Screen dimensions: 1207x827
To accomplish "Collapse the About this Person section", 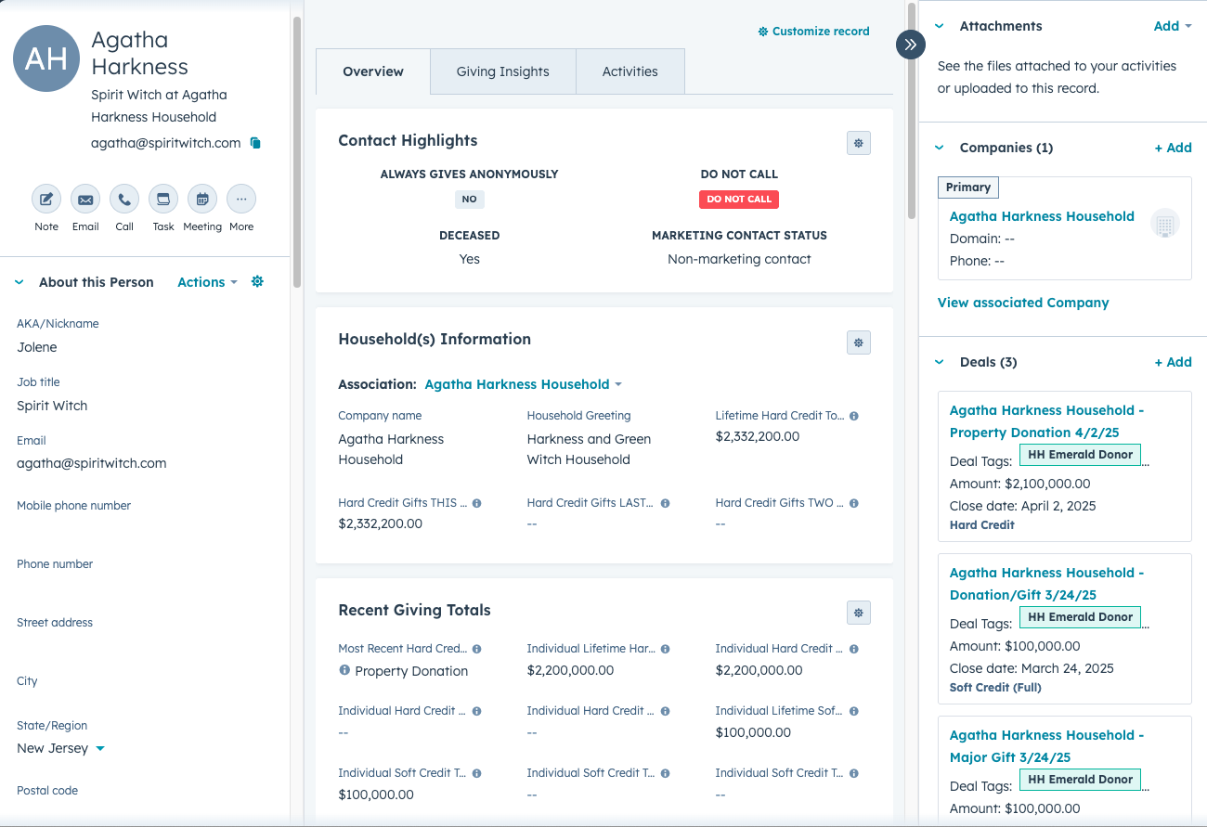I will (x=19, y=282).
